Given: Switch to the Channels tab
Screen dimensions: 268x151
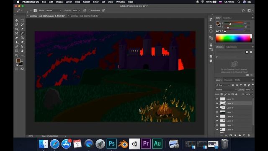Looking at the screenshot, I should pyautogui.click(x=228, y=80).
